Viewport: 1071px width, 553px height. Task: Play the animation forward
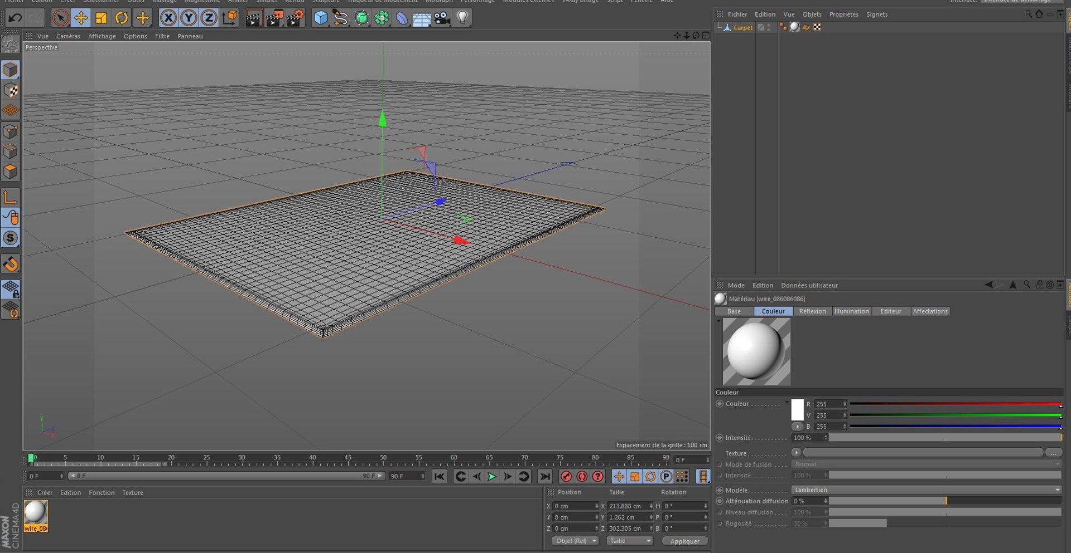pyautogui.click(x=491, y=477)
